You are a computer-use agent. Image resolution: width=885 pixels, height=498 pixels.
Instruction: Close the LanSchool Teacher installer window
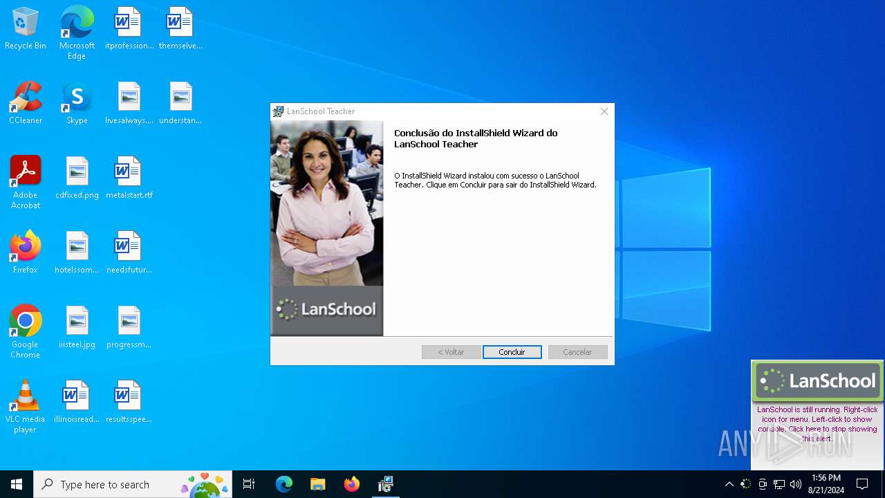pos(604,111)
